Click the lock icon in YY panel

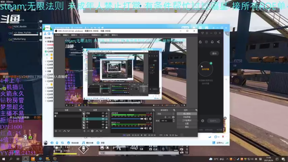click(x=200, y=42)
